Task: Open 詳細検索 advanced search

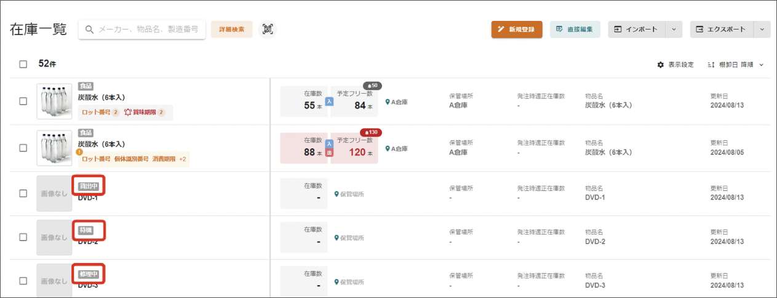Action: click(231, 30)
